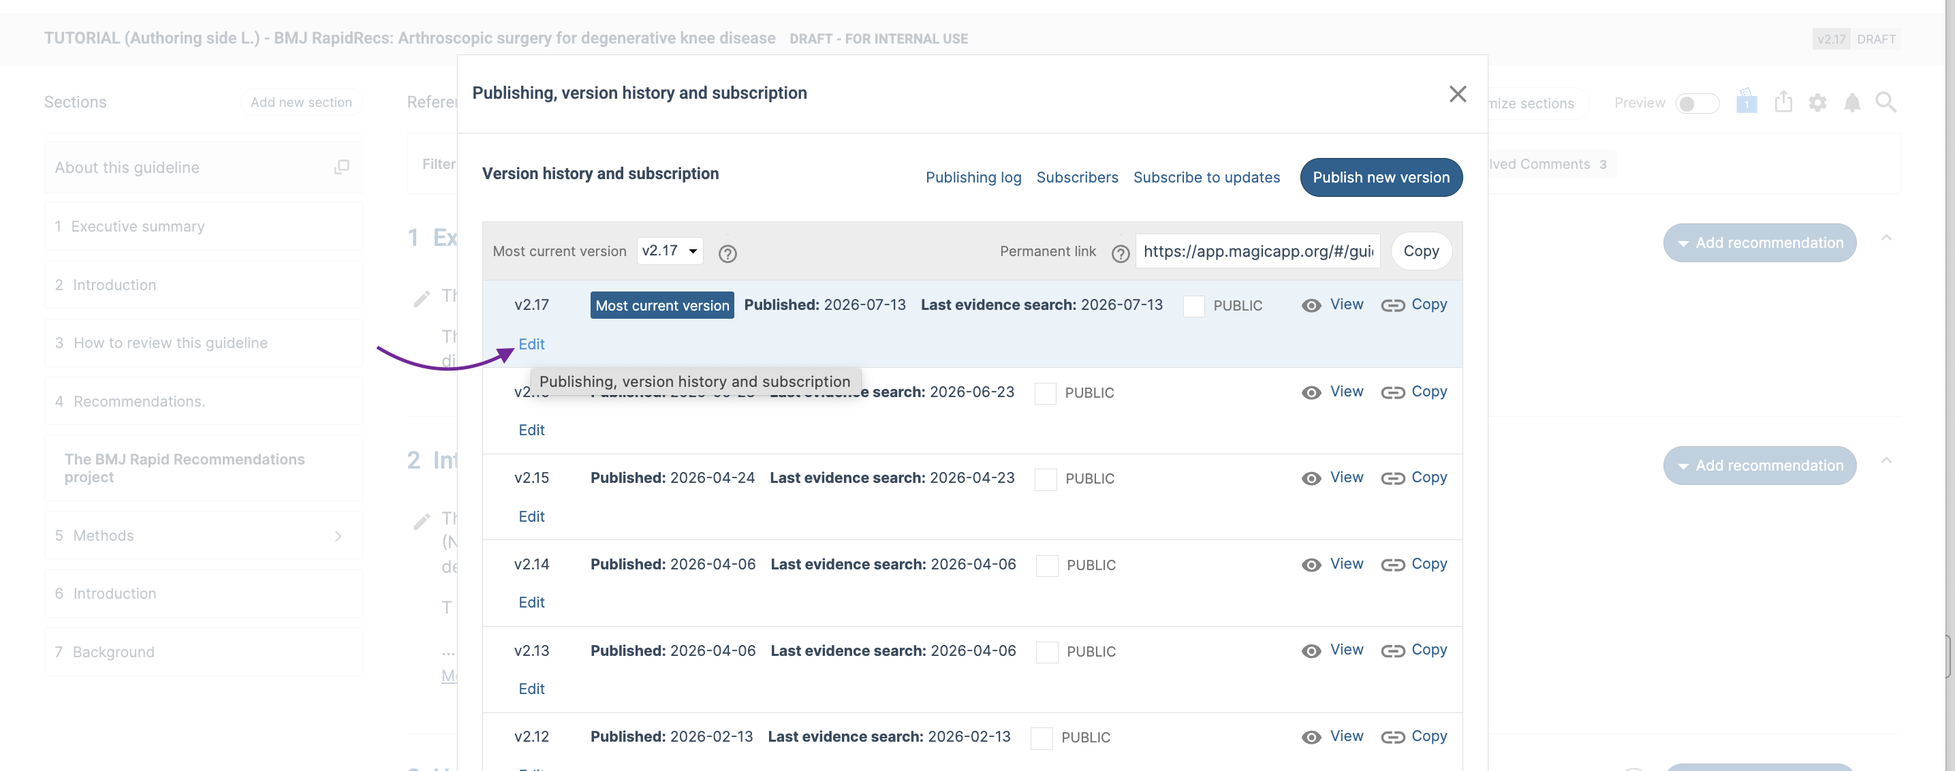Click Edit under version v2.15

[x=531, y=517]
